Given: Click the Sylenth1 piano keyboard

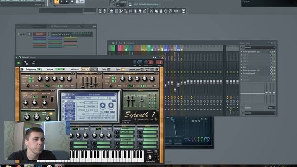Looking at the screenshot, I should [x=90, y=156].
